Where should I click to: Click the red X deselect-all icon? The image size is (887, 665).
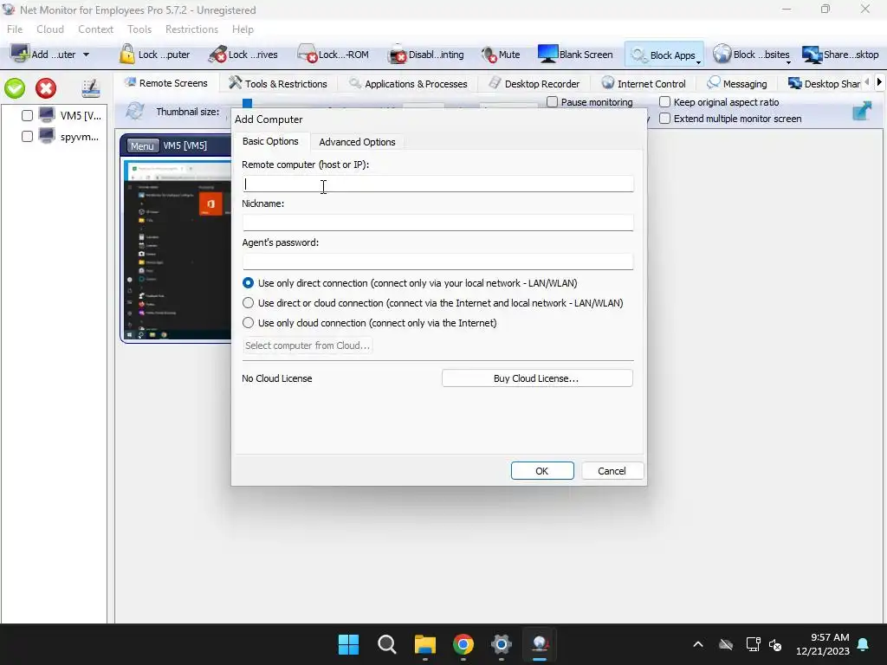[46, 88]
